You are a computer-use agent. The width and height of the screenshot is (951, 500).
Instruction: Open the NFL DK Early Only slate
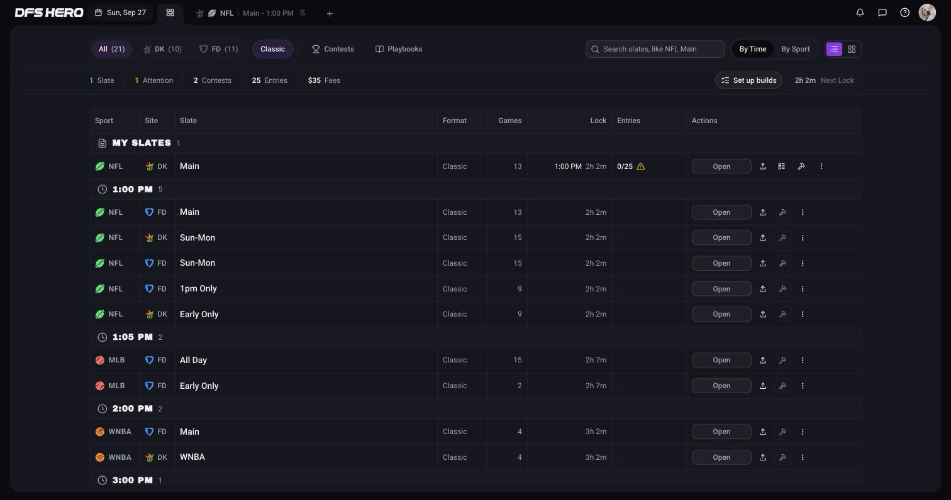click(x=721, y=314)
